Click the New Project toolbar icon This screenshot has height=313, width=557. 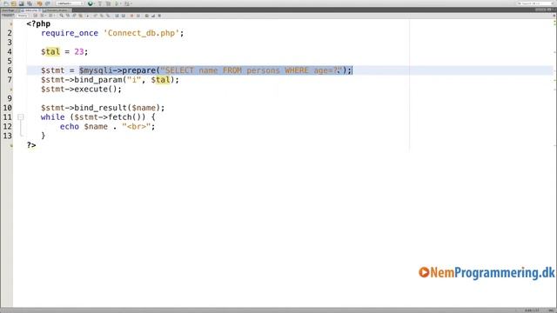point(14,3)
